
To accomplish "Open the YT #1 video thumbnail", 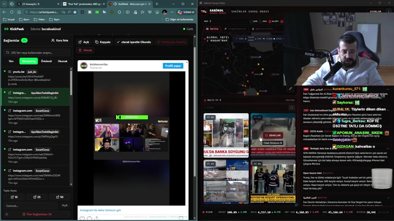I will coord(226,135).
